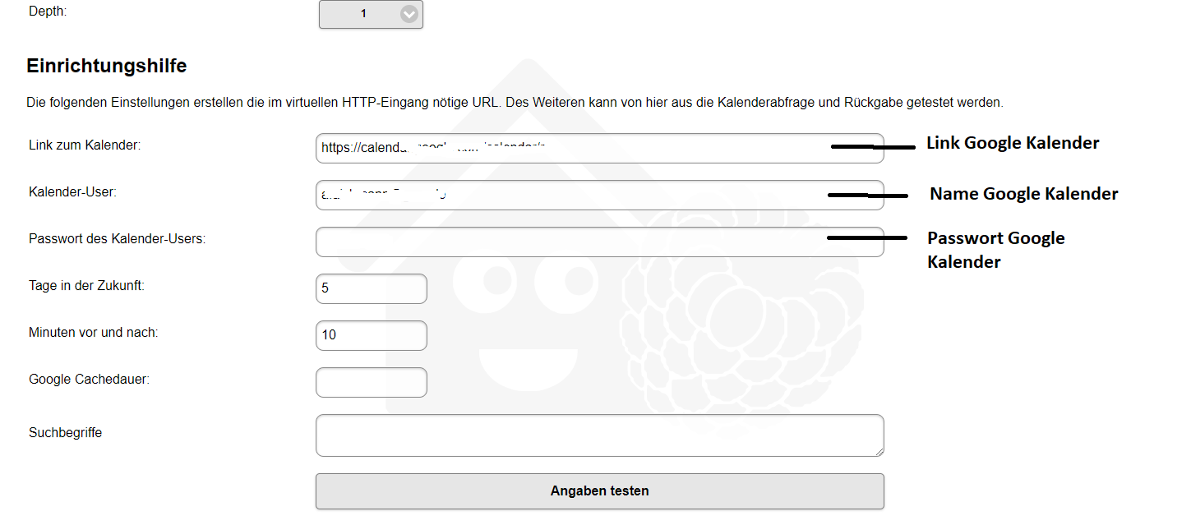Click the Passwort des Kalender-Users field

[600, 242]
